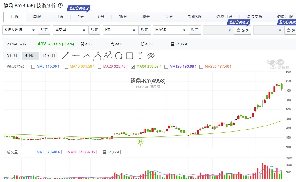Open the KD indicator dropdown

click(121, 30)
